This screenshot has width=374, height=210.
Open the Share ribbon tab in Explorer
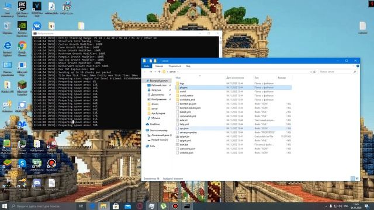pyautogui.click(x=175, y=66)
